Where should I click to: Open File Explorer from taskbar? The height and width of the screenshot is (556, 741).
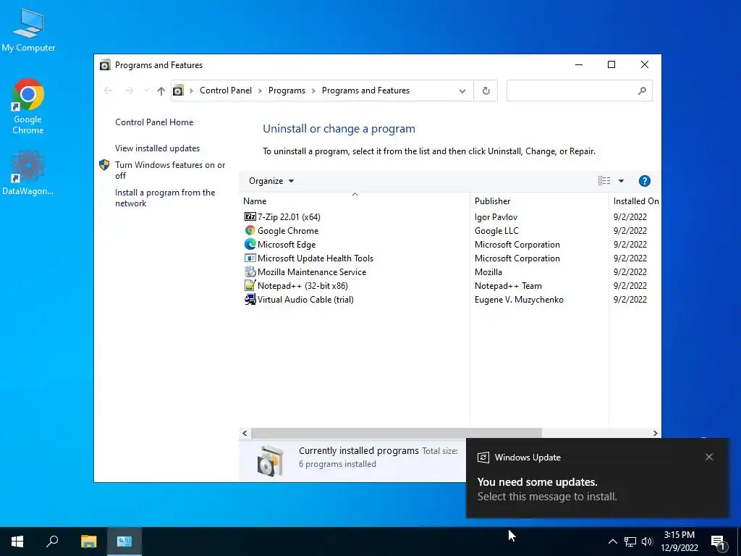click(x=88, y=542)
